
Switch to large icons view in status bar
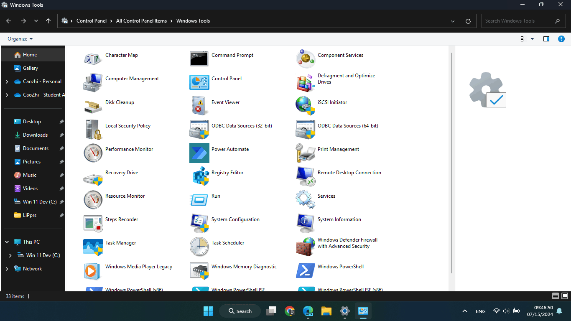[x=565, y=296]
